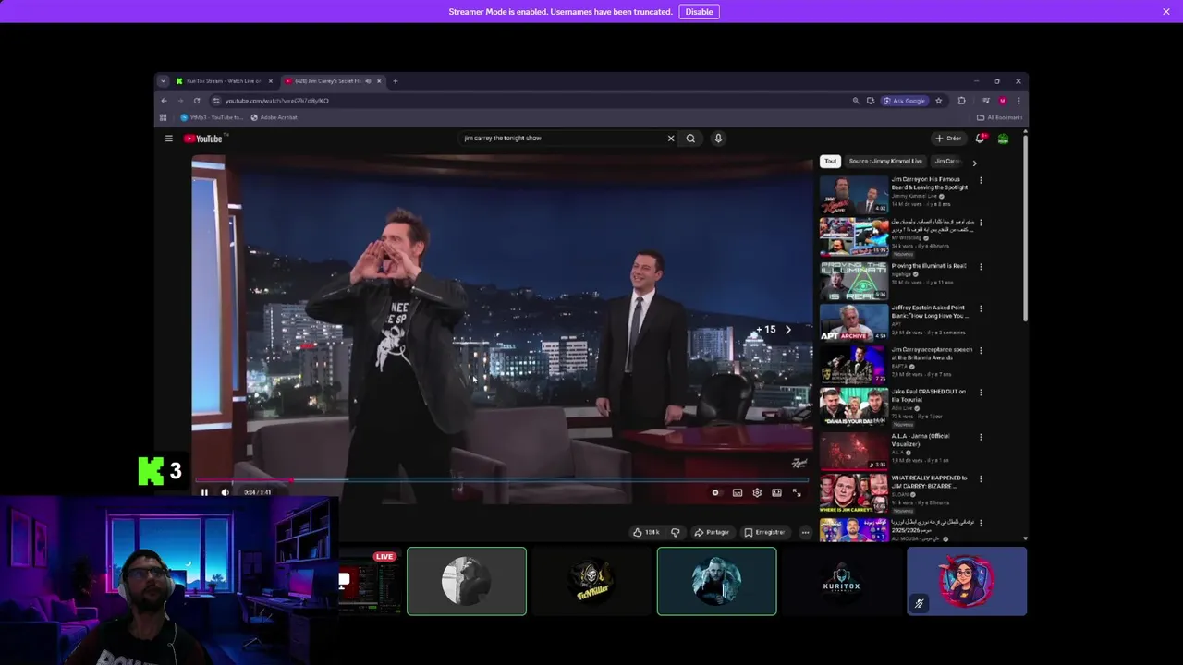The image size is (1183, 665).
Task: Switch the player to theater mode
Action: click(x=776, y=492)
